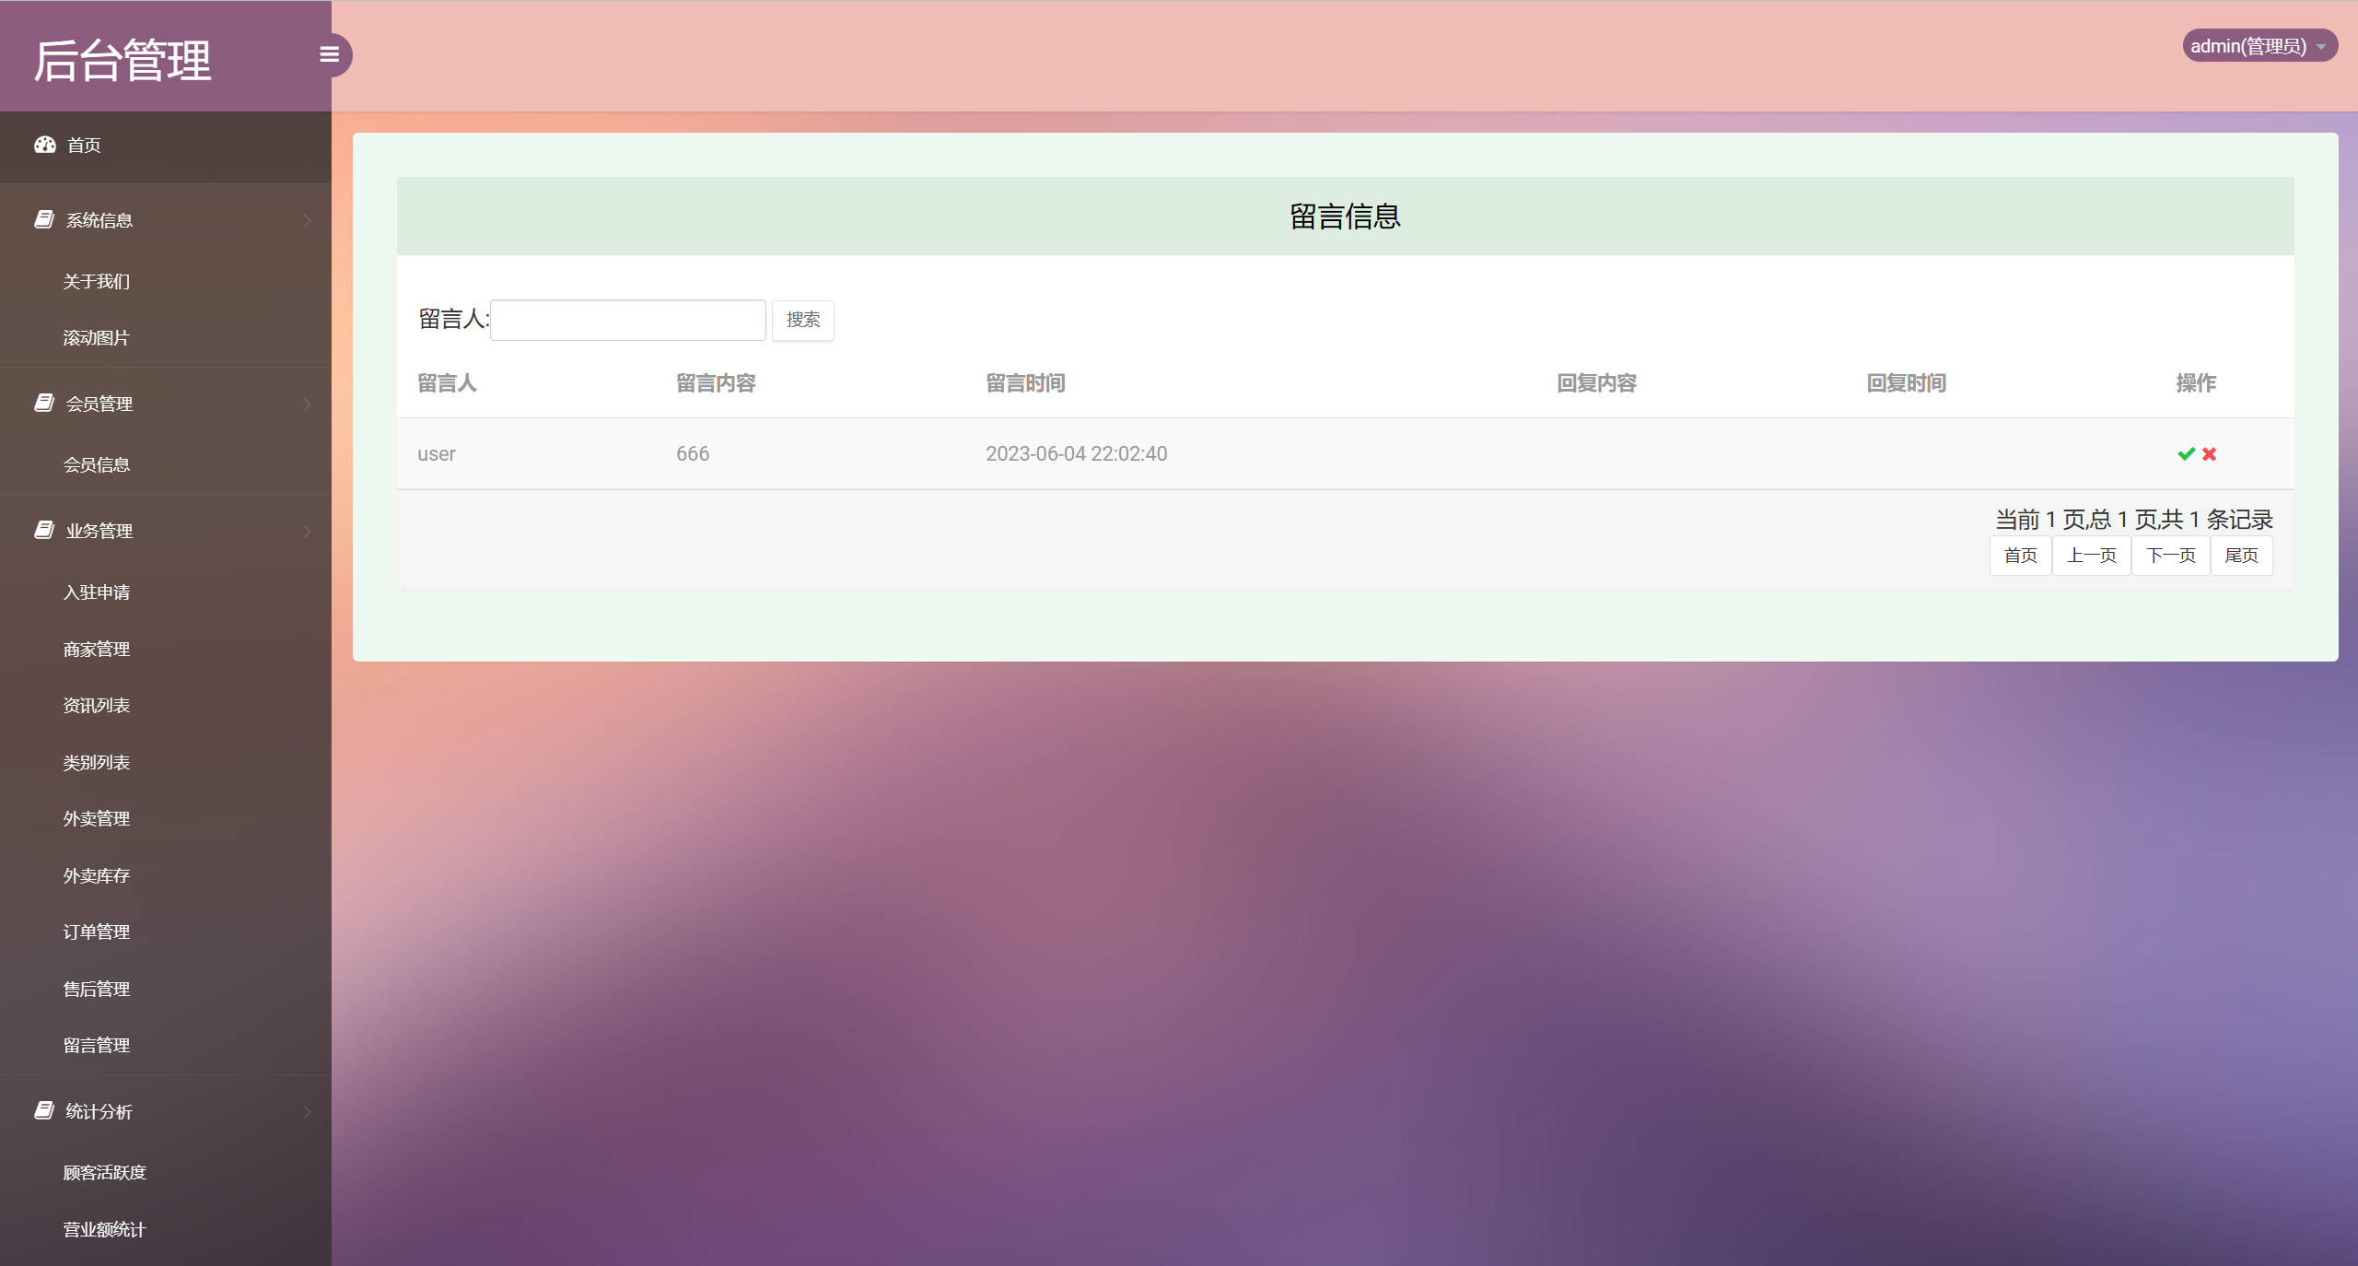Click the book icon next to 统计分析
2358x1266 pixels.
click(x=43, y=1110)
